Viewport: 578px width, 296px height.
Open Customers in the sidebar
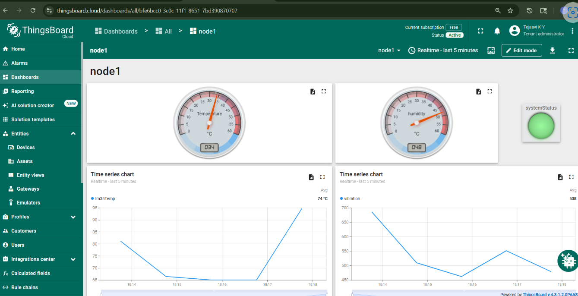(41, 231)
